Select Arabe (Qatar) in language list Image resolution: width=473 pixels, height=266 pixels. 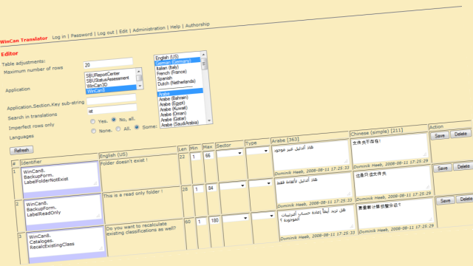click(x=173, y=119)
